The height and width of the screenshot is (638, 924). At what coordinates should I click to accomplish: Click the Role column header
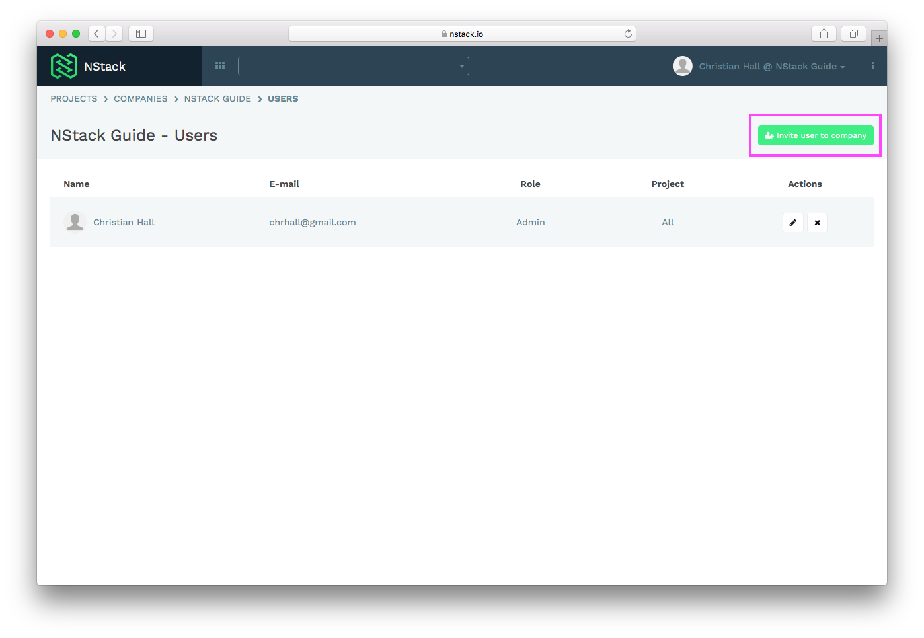(x=530, y=184)
